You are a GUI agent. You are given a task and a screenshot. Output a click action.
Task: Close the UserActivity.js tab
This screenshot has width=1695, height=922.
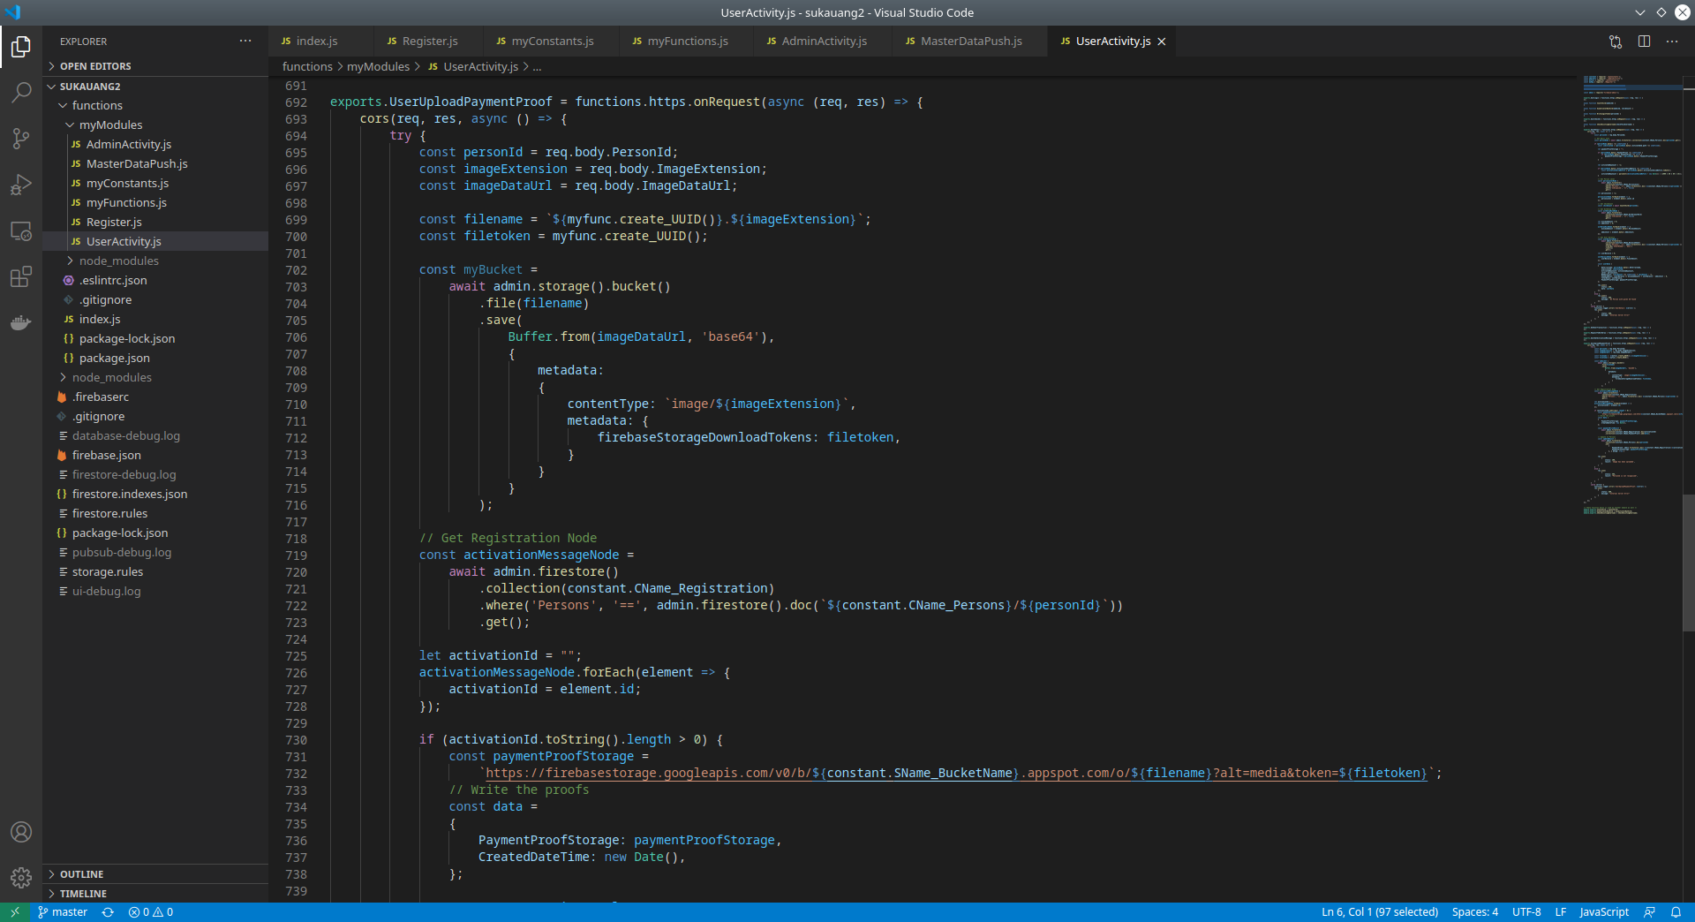point(1162,42)
